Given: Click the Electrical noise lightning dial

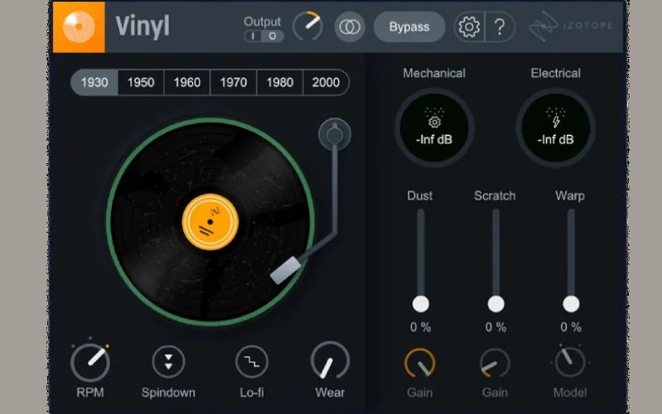Looking at the screenshot, I should tap(556, 128).
